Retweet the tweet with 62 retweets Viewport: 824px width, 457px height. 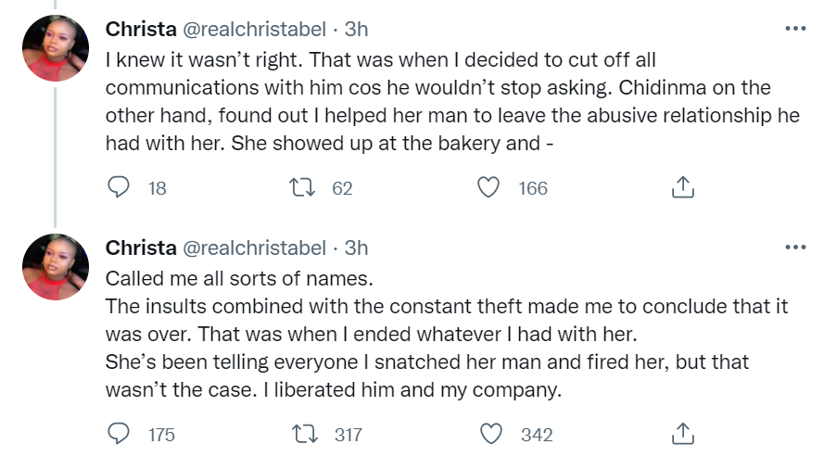[303, 188]
